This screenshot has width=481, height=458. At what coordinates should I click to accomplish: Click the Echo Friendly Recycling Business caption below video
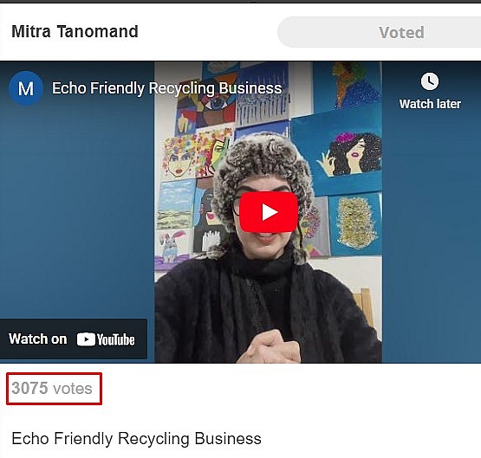click(137, 438)
